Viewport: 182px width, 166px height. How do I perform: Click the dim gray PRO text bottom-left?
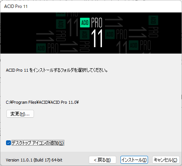point(53,48)
